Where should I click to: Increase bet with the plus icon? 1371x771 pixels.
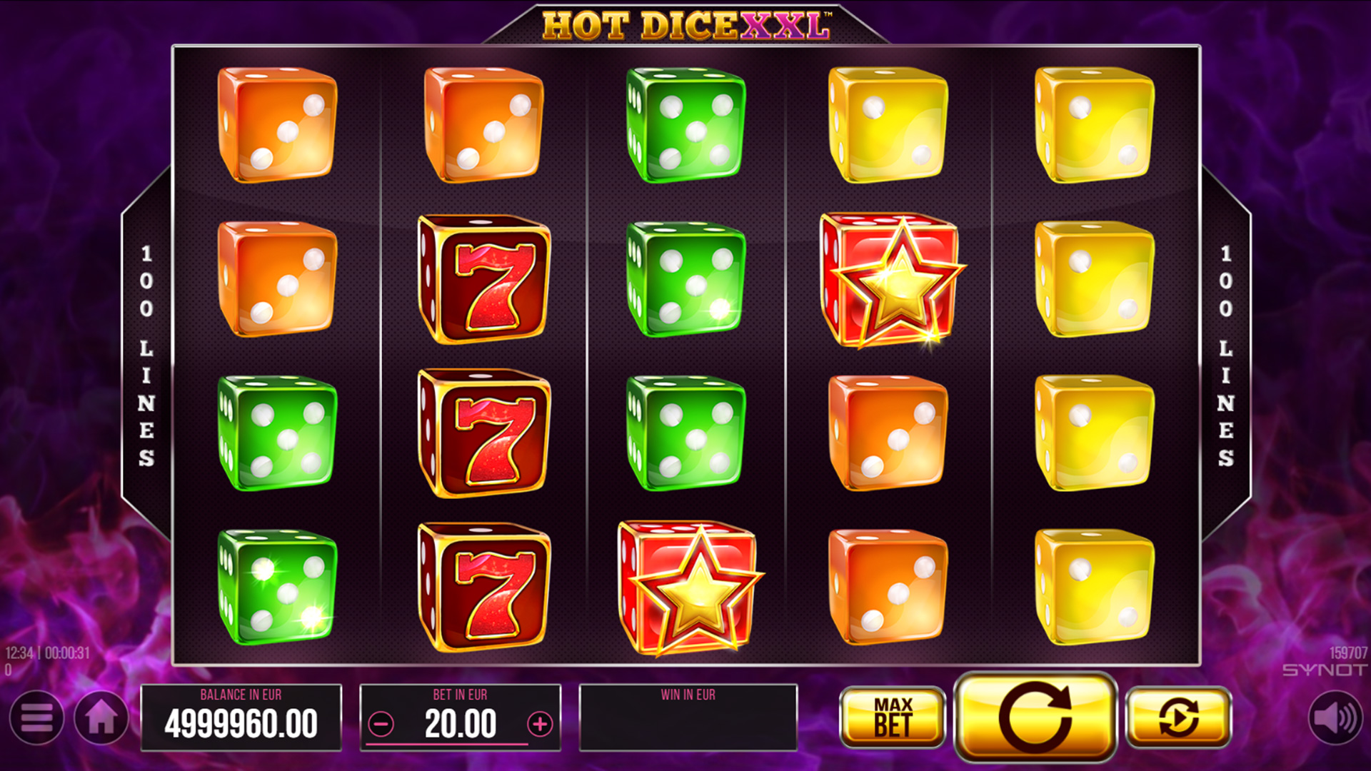tap(540, 725)
